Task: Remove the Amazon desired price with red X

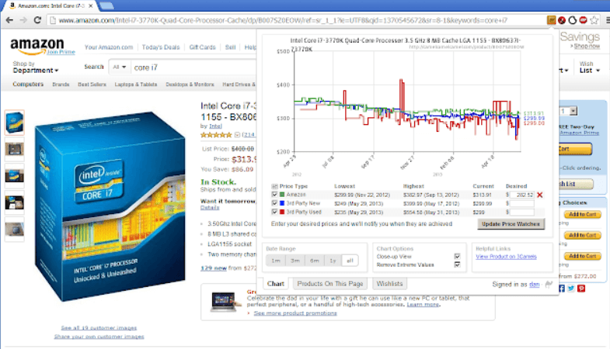Action: [539, 195]
